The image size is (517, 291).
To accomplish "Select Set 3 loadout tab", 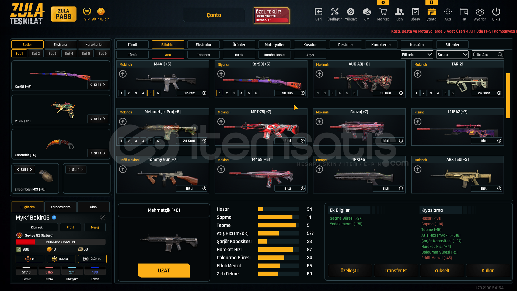I will (53, 53).
